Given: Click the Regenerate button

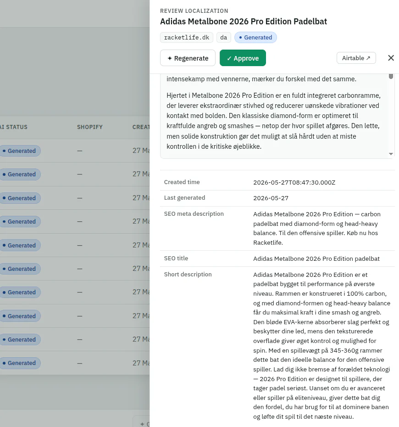Looking at the screenshot, I should 188,58.
